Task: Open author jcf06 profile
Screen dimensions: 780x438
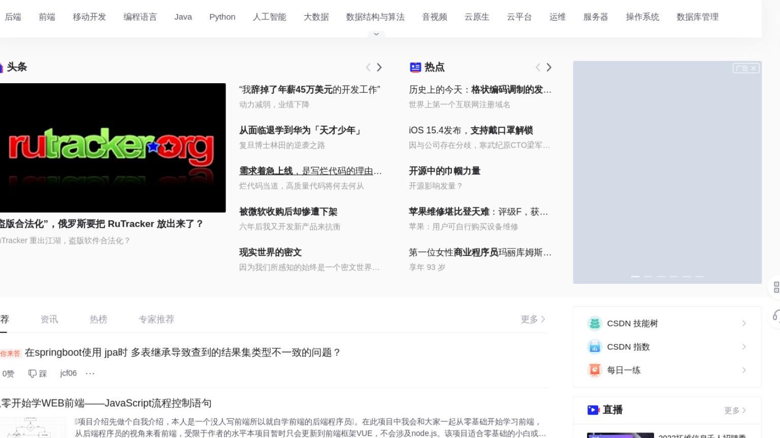Action: pyautogui.click(x=69, y=373)
